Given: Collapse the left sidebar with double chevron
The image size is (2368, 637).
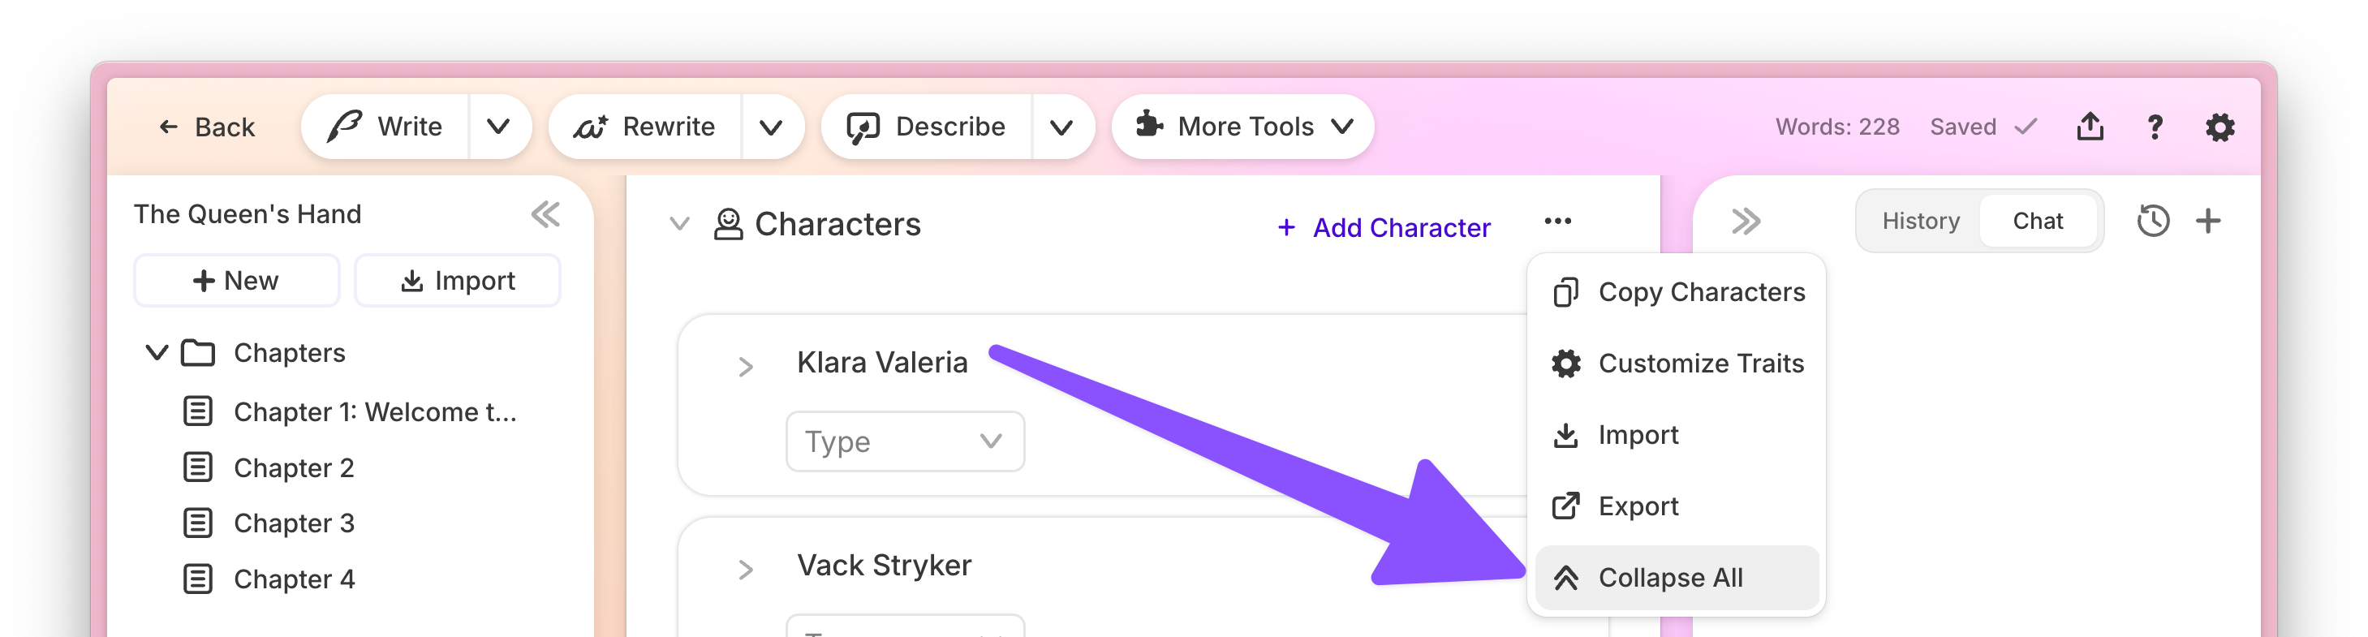Looking at the screenshot, I should tap(545, 214).
